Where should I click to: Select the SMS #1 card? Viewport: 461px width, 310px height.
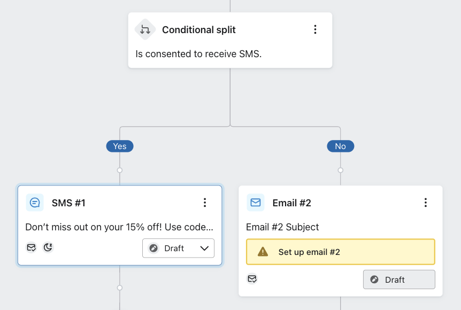[x=120, y=224]
